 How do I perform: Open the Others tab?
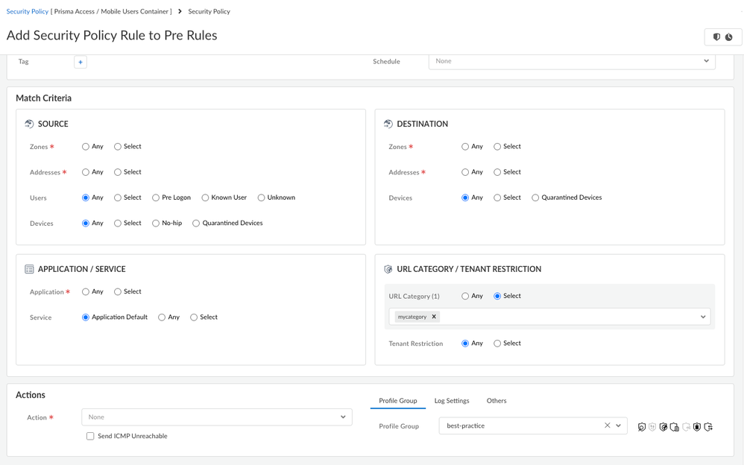click(x=496, y=401)
